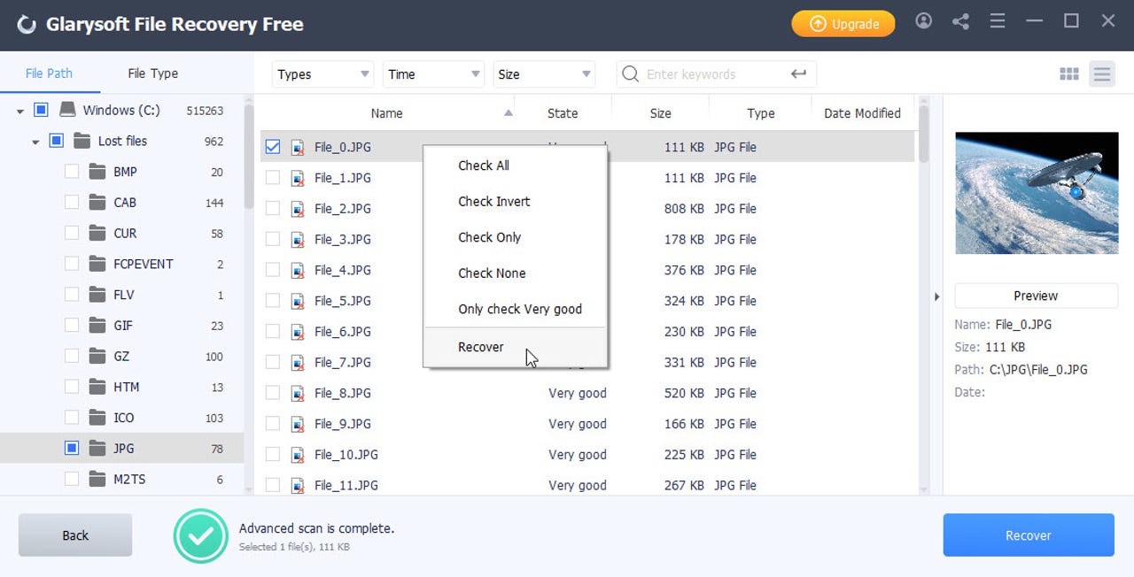Check the File_11.JPG checkbox

(273, 486)
